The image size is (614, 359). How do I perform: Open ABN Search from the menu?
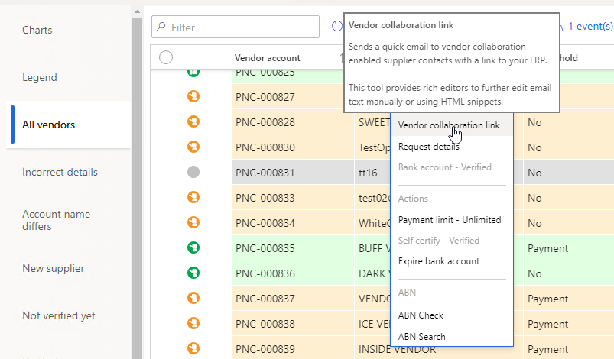pos(422,337)
